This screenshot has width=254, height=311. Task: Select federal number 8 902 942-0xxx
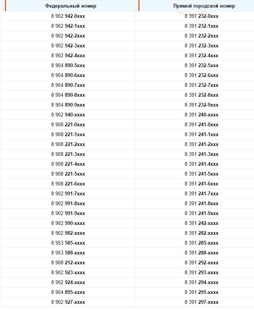[x=68, y=16]
